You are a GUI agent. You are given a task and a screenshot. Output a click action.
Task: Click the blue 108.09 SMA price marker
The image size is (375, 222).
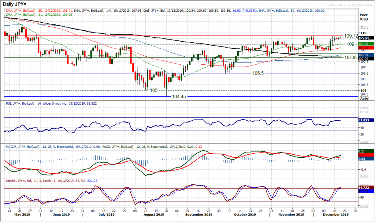pyautogui.click(x=364, y=55)
